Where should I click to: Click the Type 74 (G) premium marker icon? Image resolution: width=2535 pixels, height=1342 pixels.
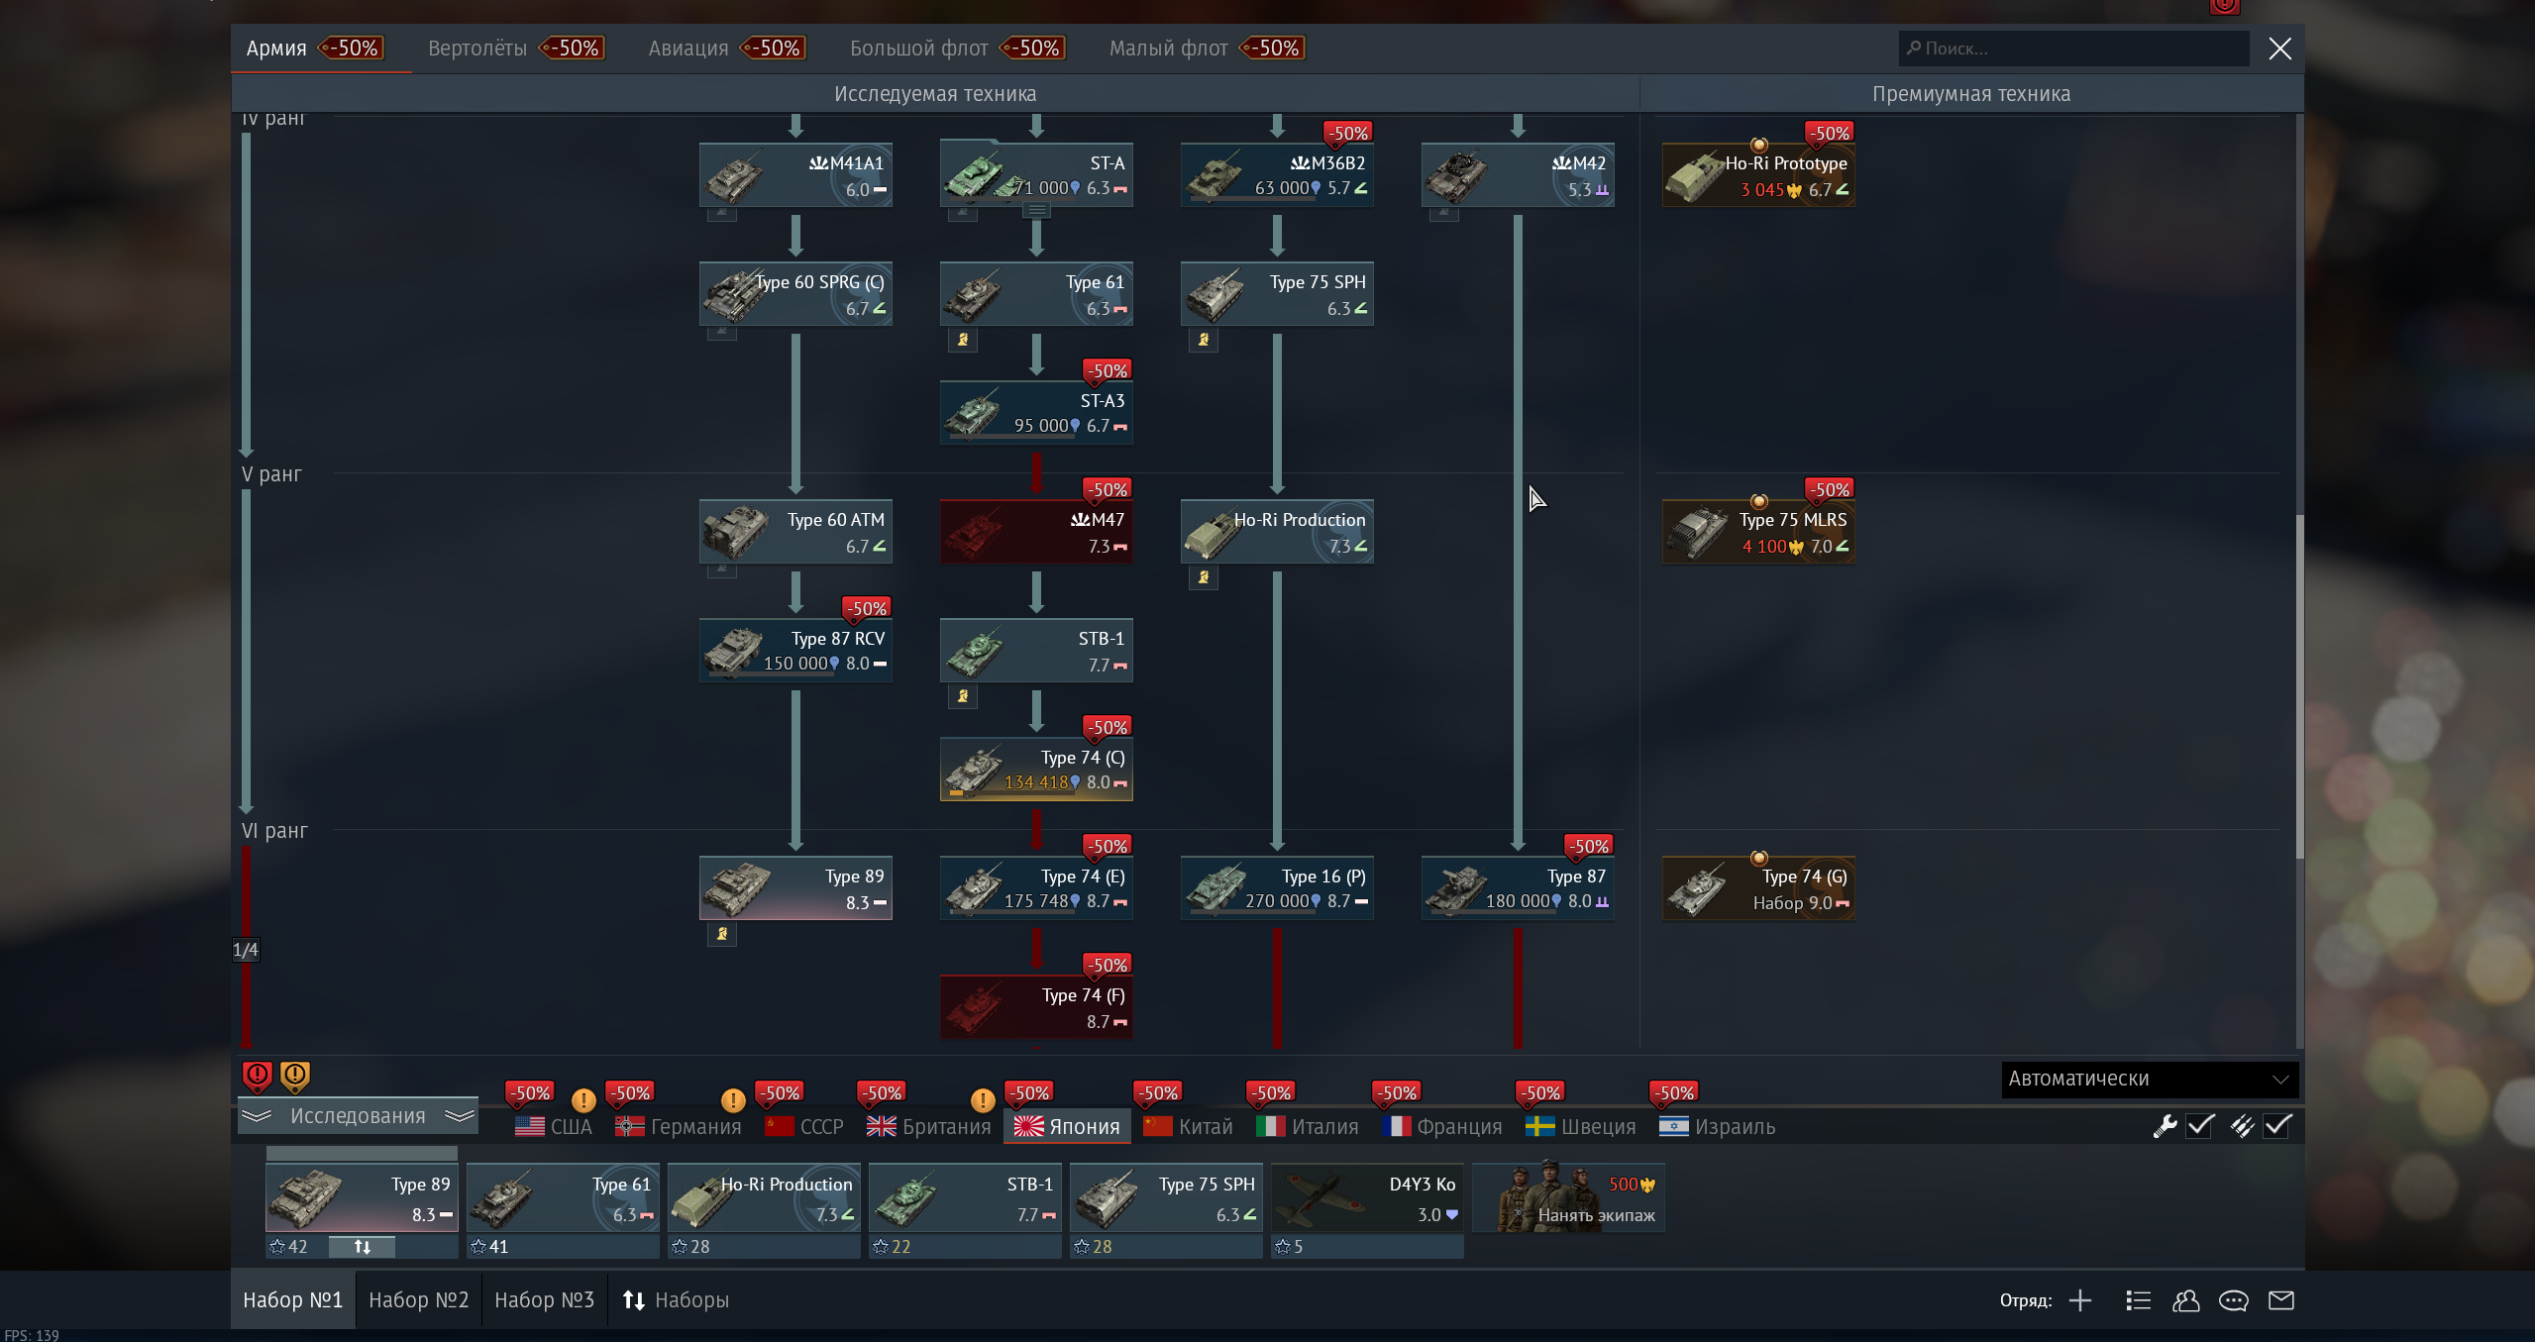[x=1758, y=858]
